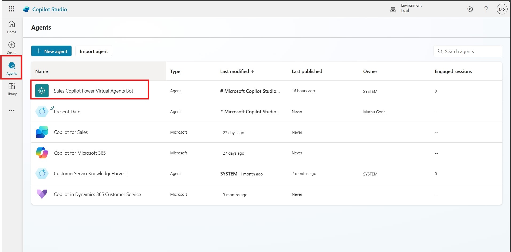Click the Copilot for Sales icon

(42, 132)
